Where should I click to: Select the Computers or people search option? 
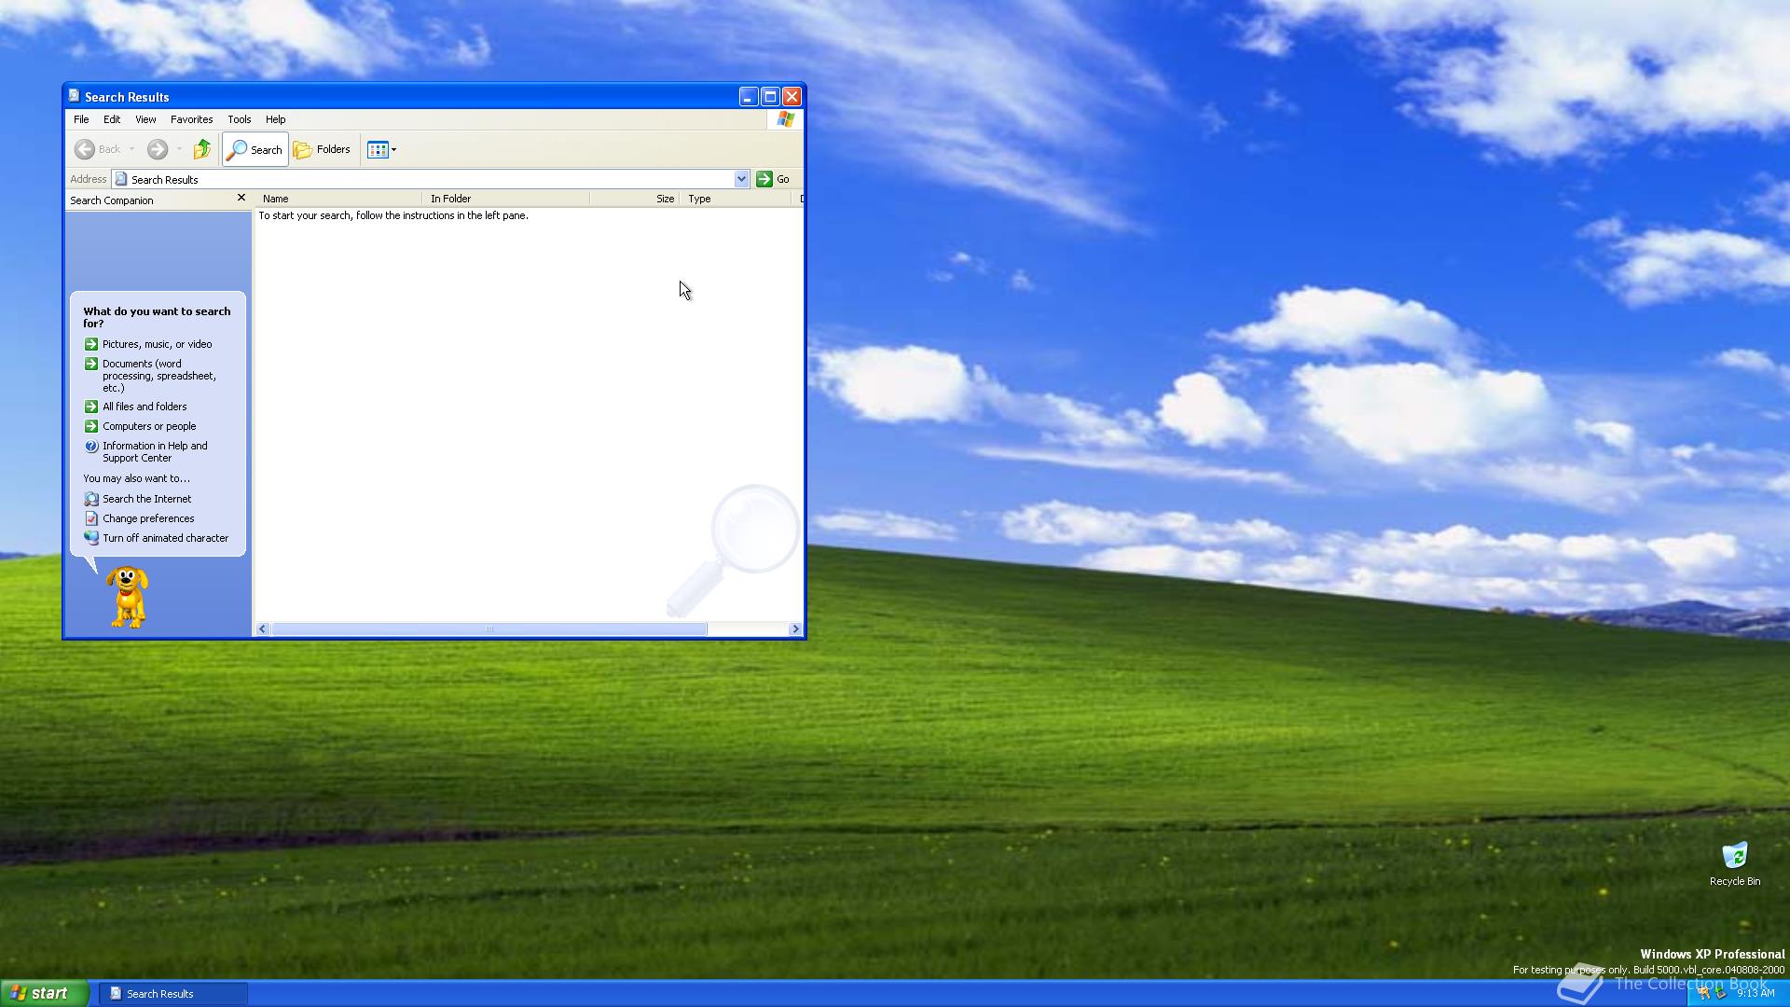[x=149, y=426]
